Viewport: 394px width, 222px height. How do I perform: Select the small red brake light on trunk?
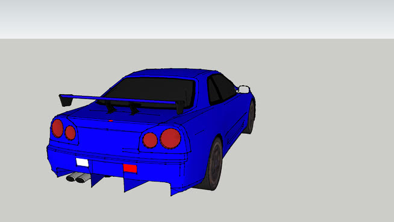coord(111,121)
